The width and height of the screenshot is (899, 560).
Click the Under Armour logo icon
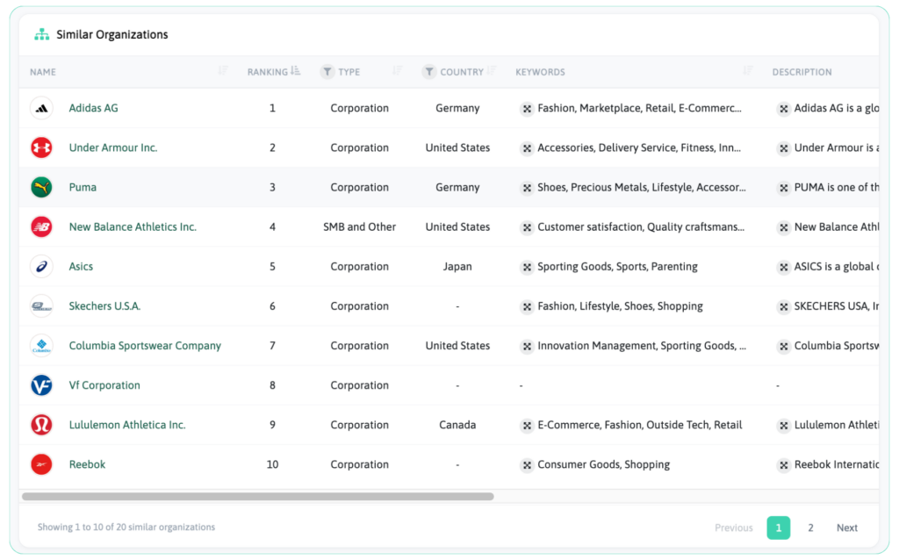[x=41, y=147]
